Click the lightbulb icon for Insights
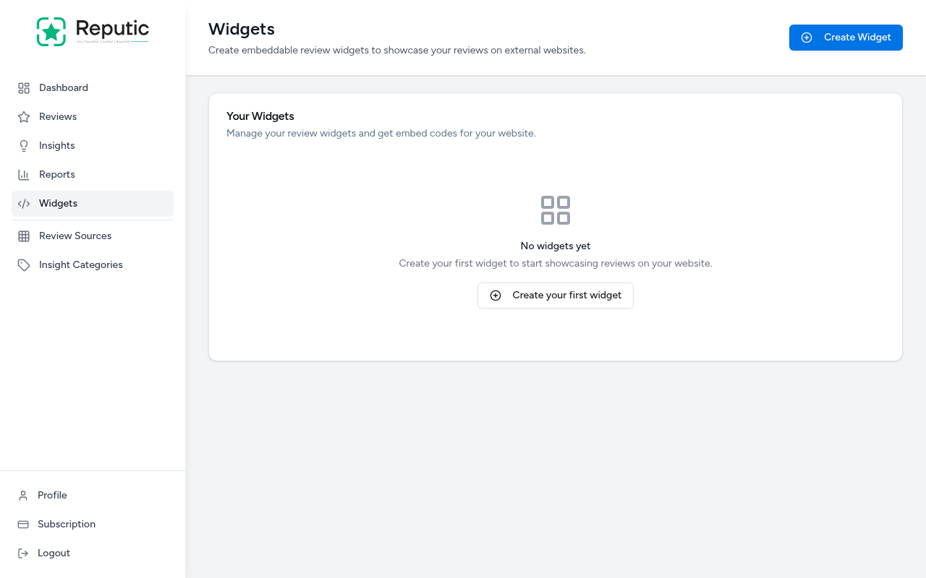 tap(23, 145)
